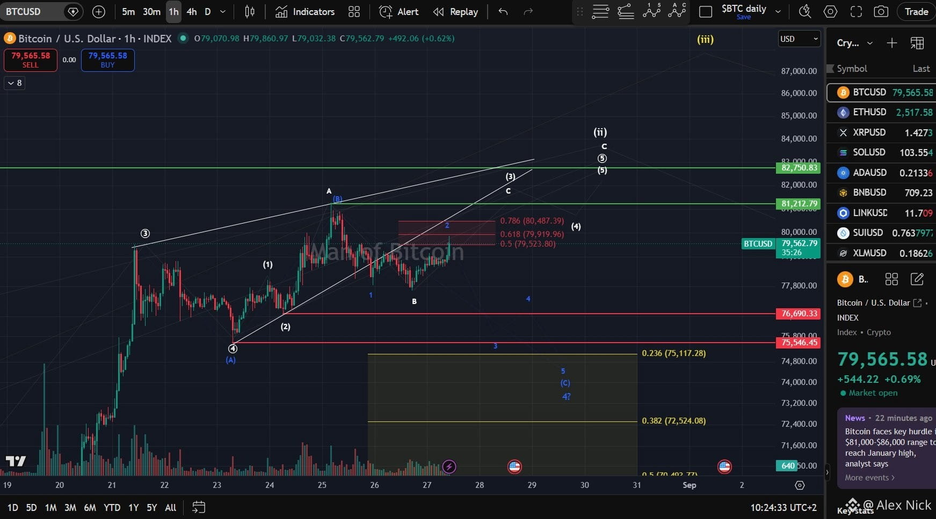Open Bitcoin / U.S. Dollar external link
Viewport: 936px width, 519px height.
918,303
